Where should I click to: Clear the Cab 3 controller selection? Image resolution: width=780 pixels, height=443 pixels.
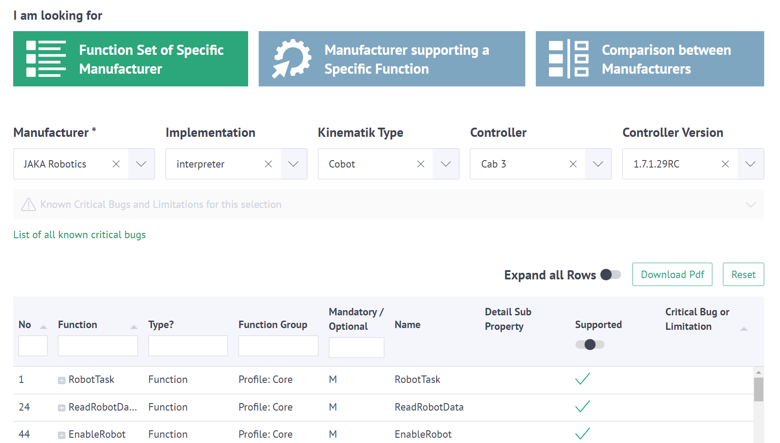click(573, 164)
